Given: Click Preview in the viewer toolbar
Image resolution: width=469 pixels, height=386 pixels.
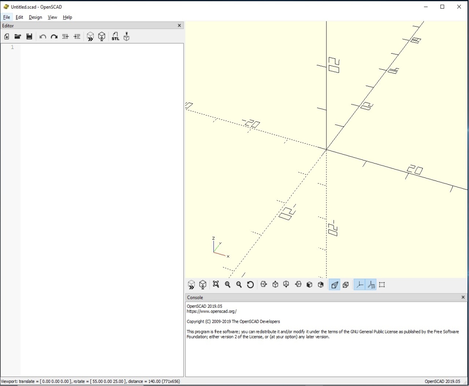Looking at the screenshot, I should point(191,285).
